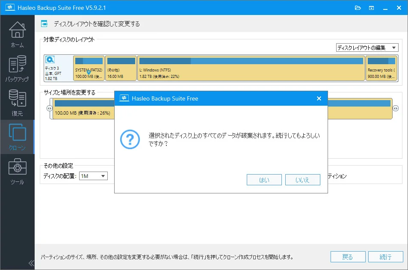This screenshot has width=408, height=270.
Task: Open the ツール (Tools) sidebar section
Action: [x=17, y=171]
